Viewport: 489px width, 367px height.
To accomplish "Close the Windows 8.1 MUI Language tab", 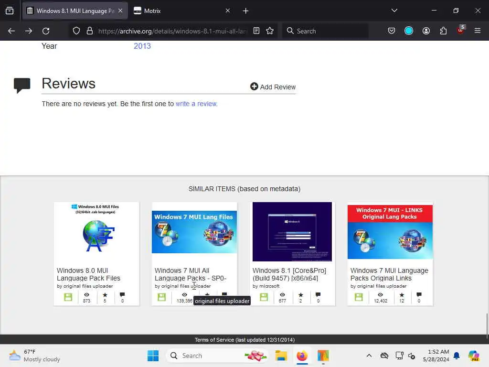I will pos(120,11).
